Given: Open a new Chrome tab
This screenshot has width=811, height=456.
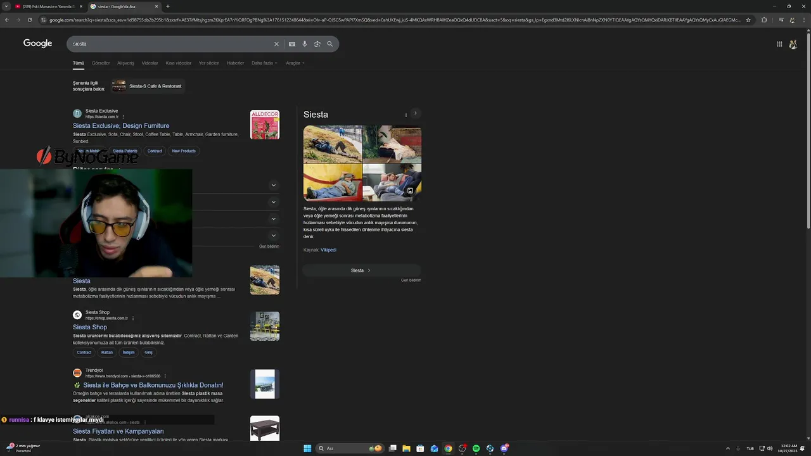Looking at the screenshot, I should [x=168, y=6].
